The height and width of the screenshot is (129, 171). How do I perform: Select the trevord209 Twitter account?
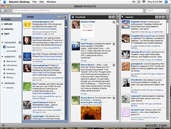click(x=10, y=51)
